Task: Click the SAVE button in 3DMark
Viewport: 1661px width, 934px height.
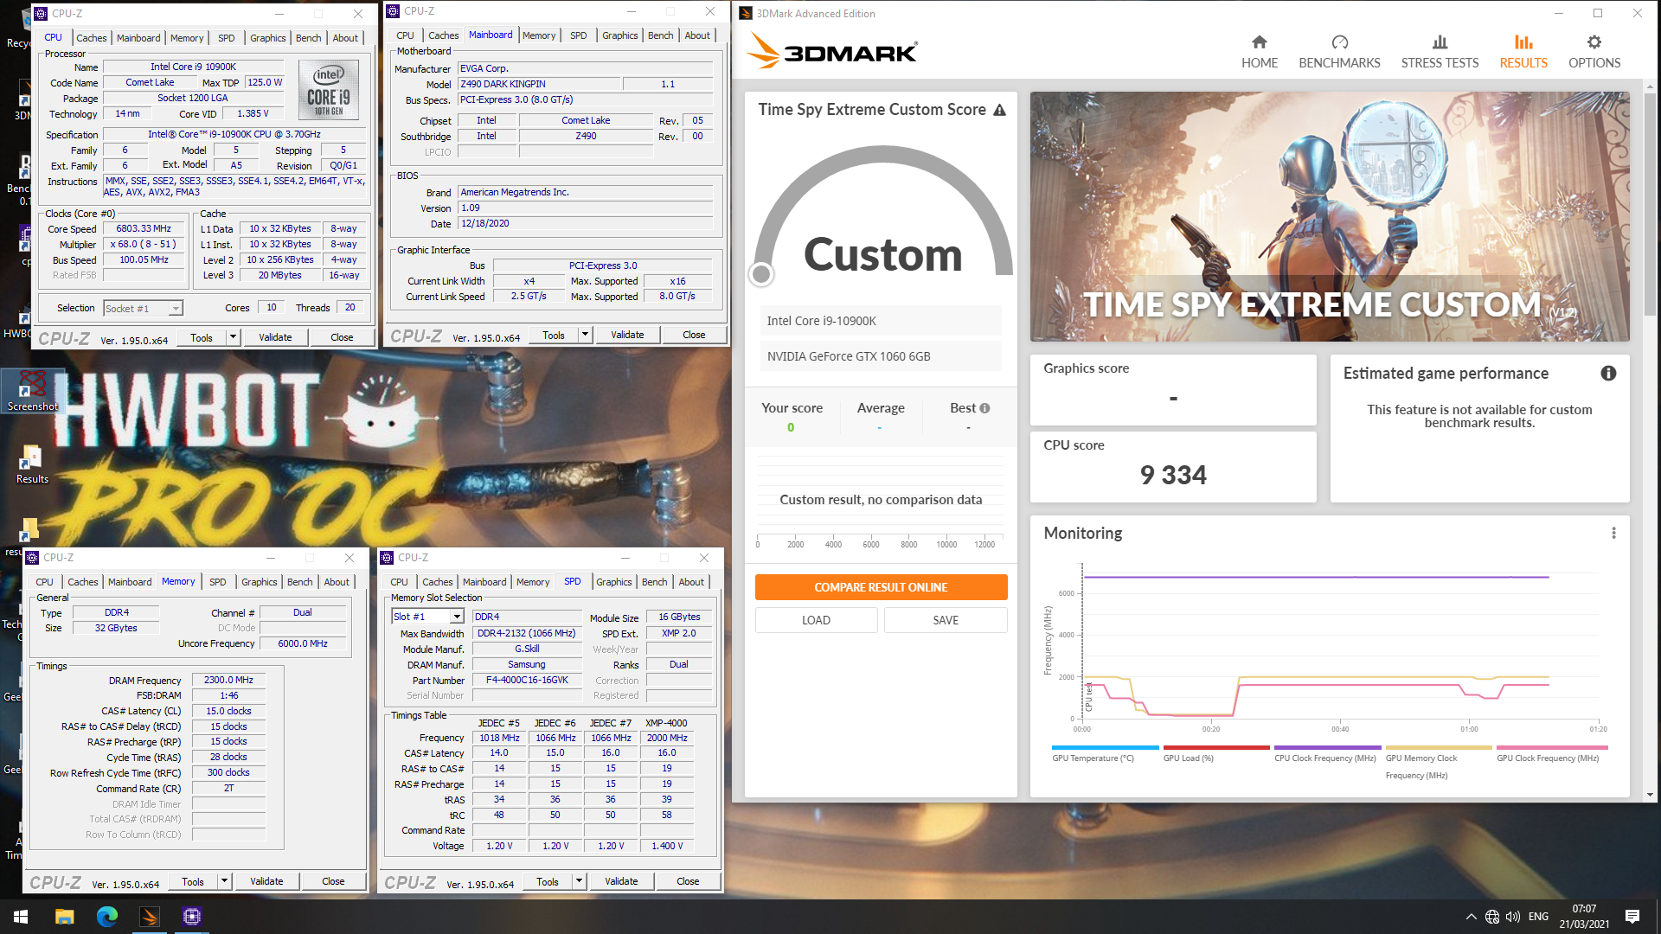Action: tap(946, 620)
